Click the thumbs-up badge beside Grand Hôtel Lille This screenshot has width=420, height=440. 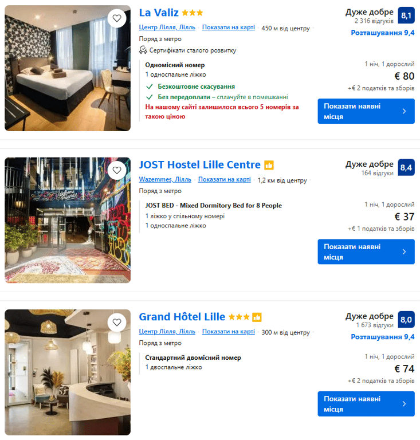click(x=257, y=317)
